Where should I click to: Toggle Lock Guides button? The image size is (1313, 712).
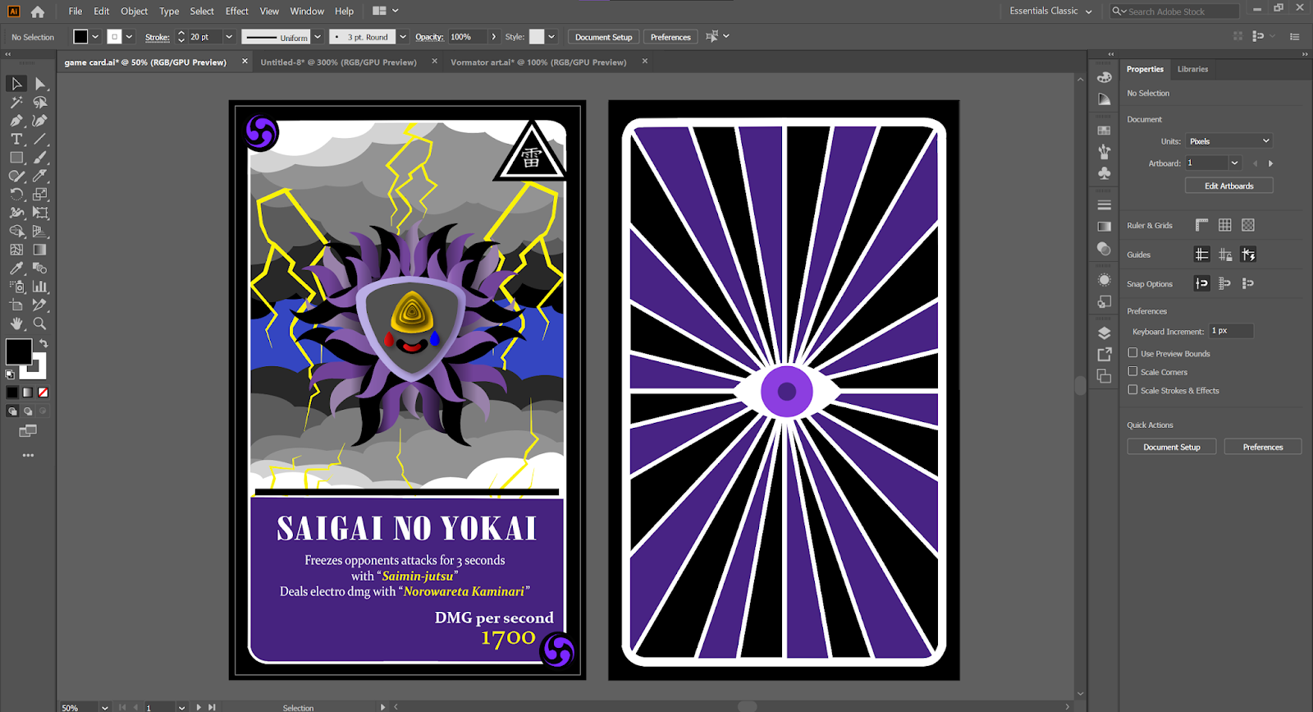1225,255
